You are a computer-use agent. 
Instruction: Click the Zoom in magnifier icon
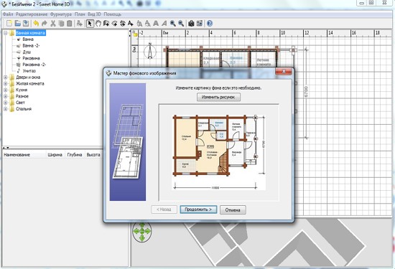(x=172, y=24)
